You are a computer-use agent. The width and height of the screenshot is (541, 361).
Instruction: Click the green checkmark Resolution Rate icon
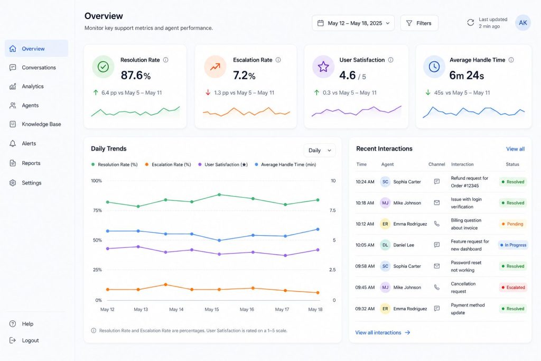click(103, 67)
